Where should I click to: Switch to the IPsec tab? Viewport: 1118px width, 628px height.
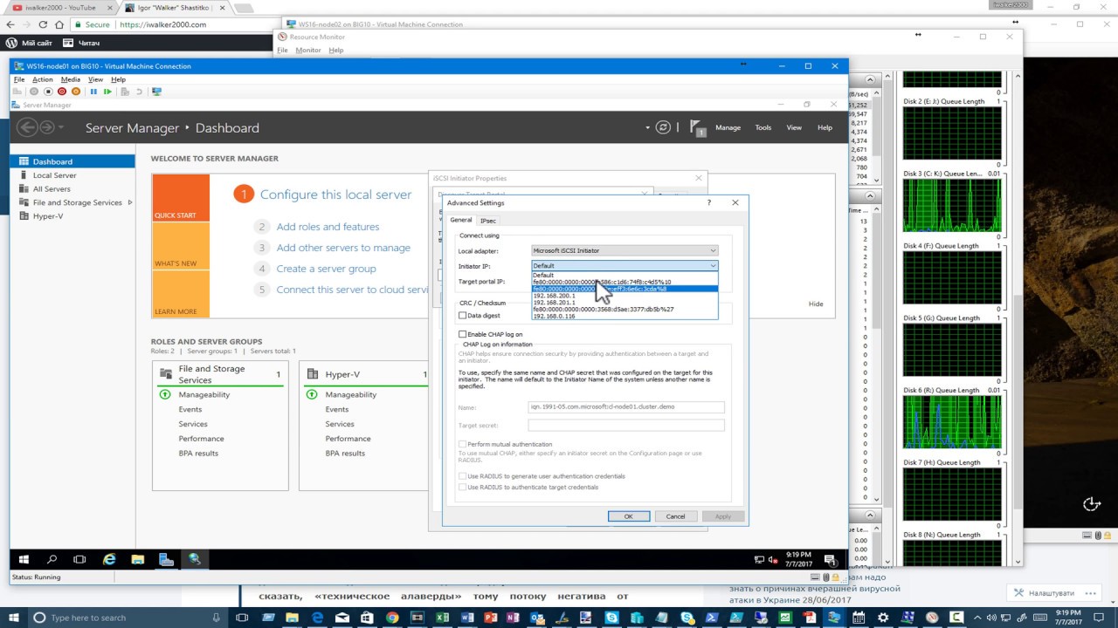click(488, 221)
